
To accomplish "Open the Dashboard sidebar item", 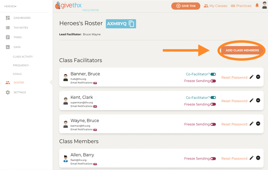I will pyautogui.click(x=22, y=18).
